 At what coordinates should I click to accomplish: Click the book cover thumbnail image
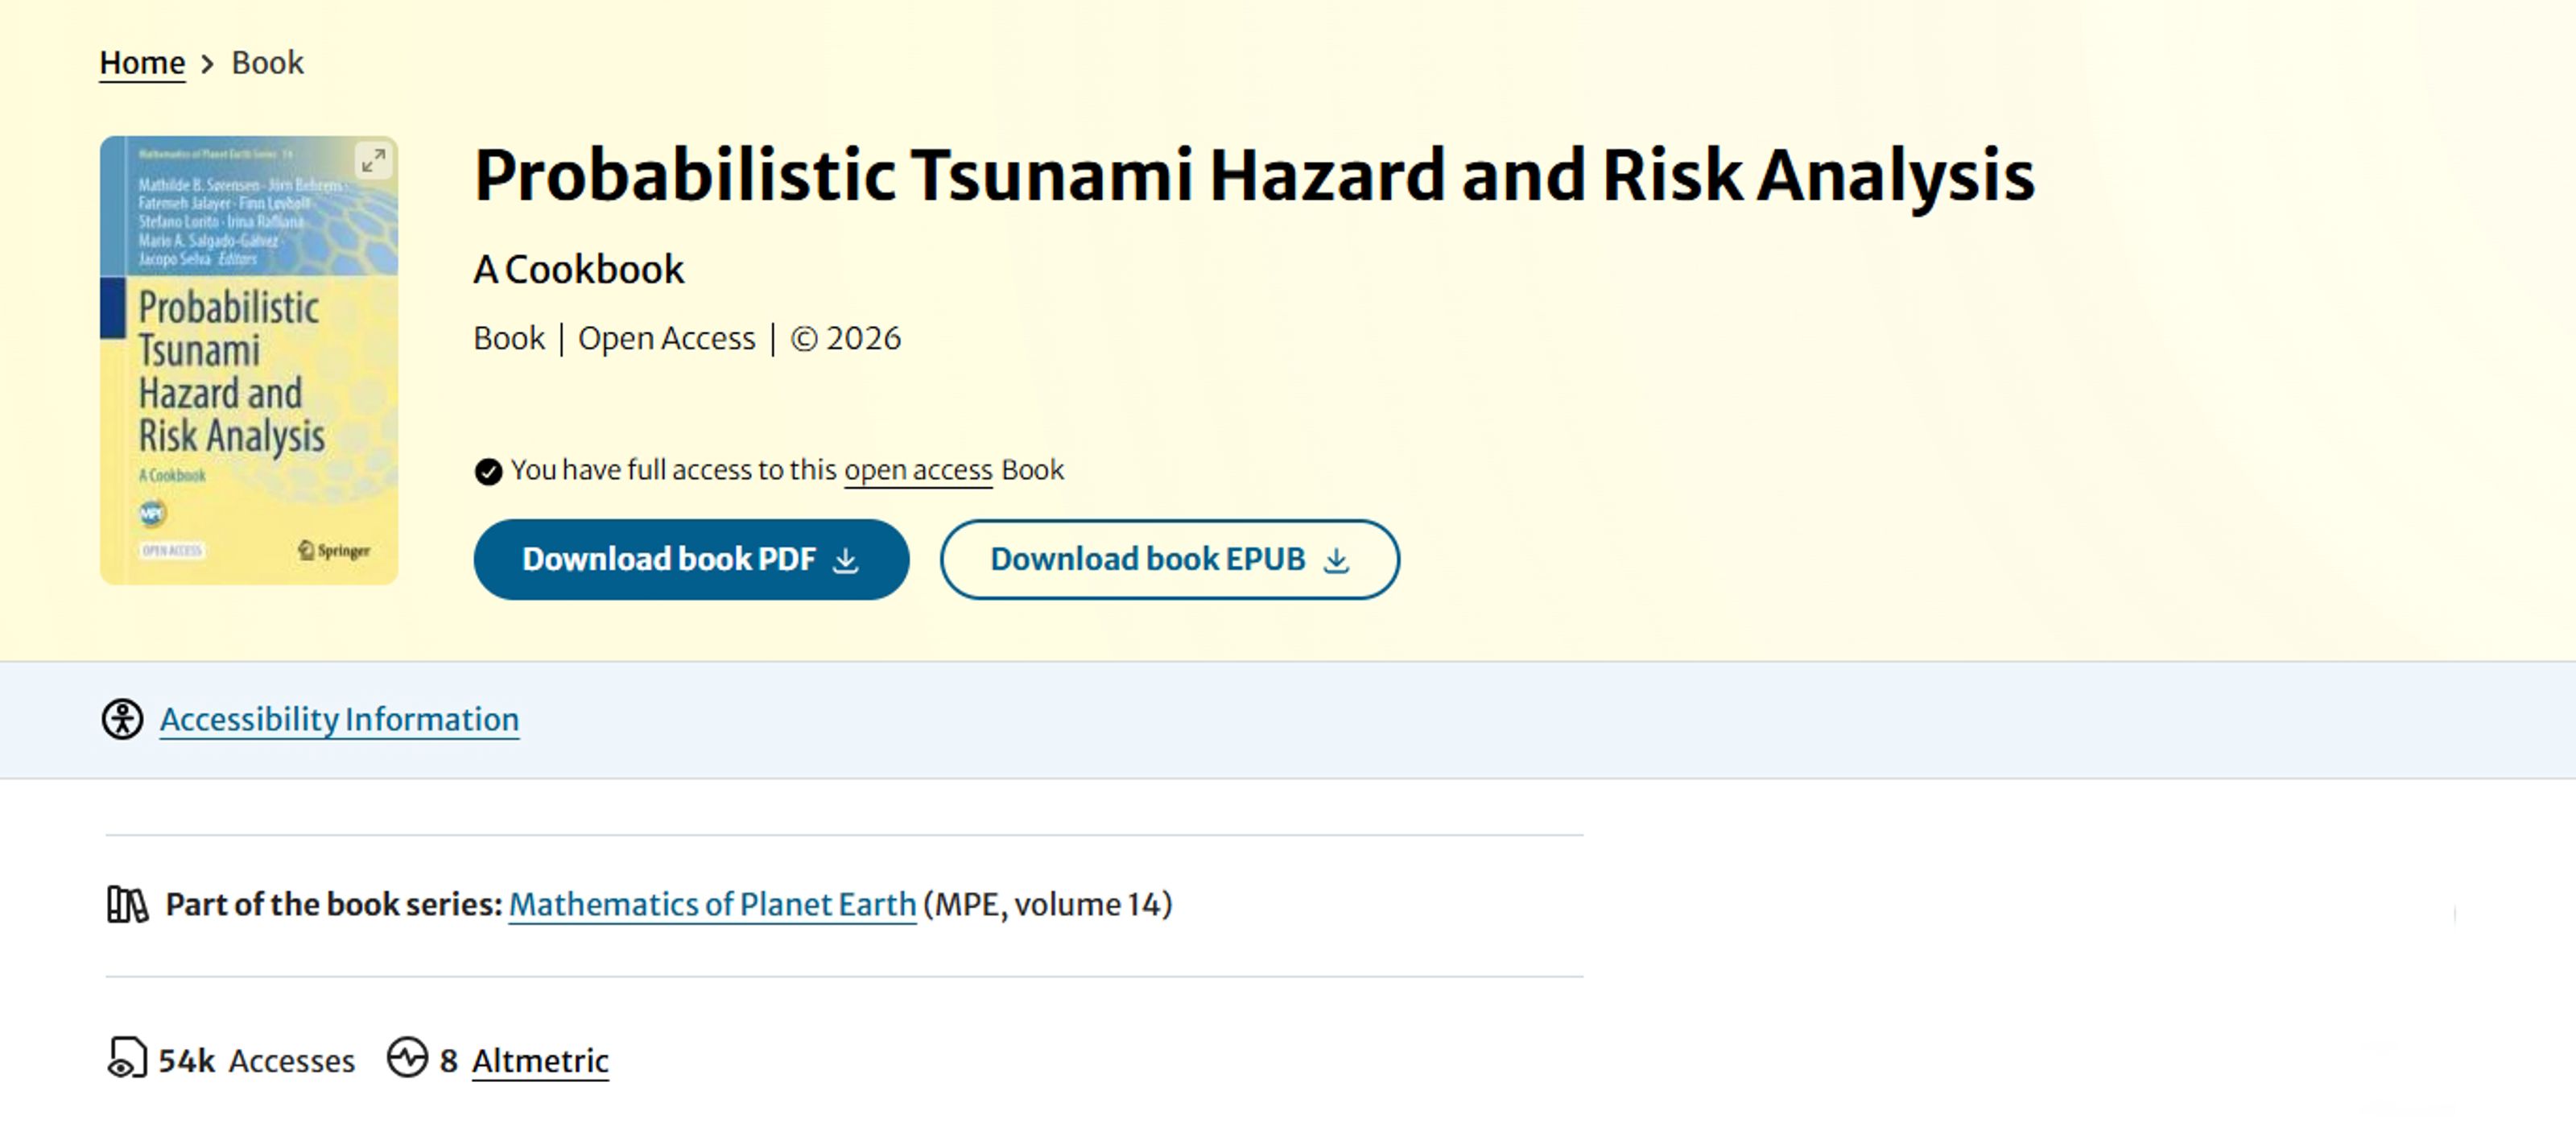click(249, 380)
